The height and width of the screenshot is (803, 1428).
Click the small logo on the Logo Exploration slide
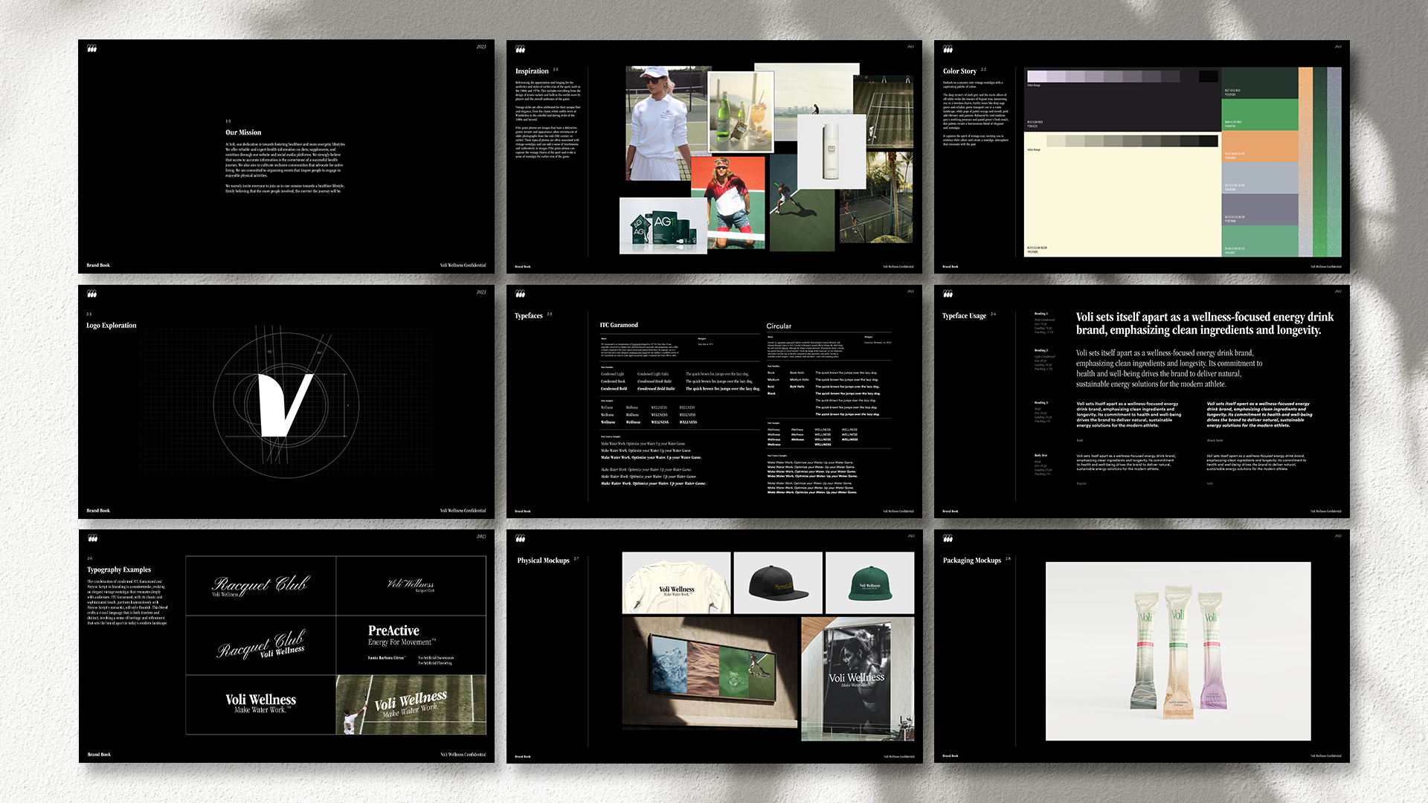[x=92, y=294]
